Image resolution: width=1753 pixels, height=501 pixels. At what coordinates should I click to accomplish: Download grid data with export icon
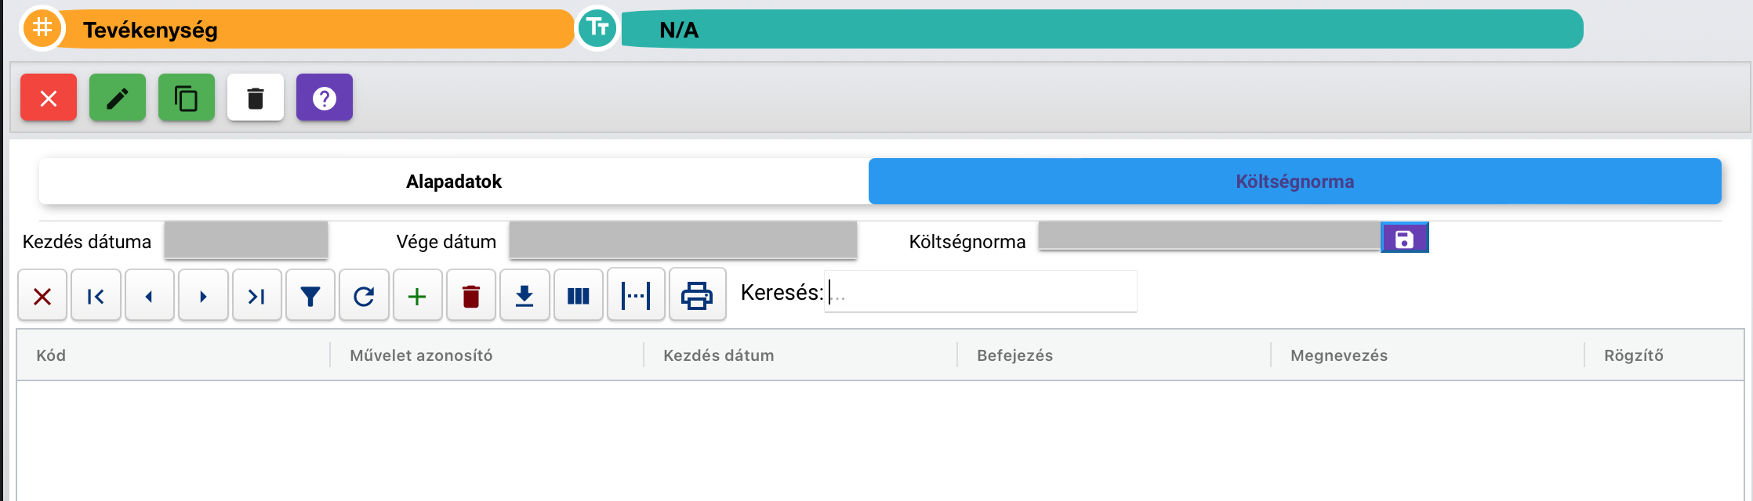pyautogui.click(x=524, y=295)
